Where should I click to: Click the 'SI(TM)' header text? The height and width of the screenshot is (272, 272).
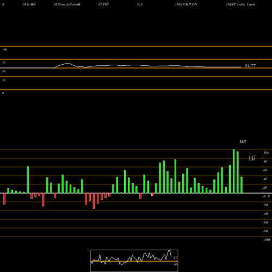coord(103,4)
